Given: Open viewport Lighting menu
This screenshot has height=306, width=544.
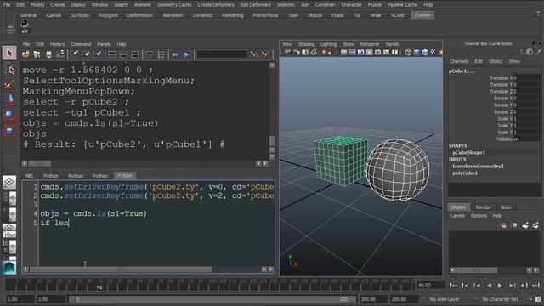Looking at the screenshot, I should [x=329, y=44].
